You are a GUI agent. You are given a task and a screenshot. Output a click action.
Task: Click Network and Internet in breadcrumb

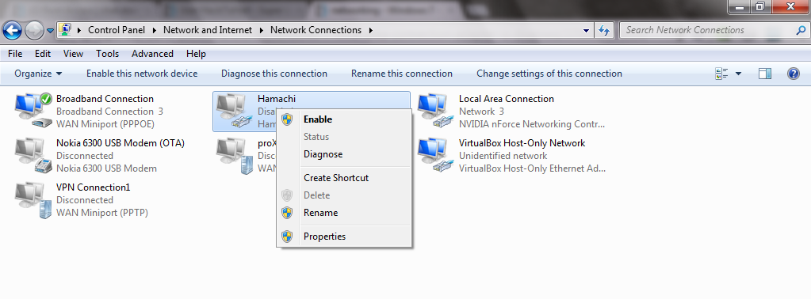tap(208, 30)
